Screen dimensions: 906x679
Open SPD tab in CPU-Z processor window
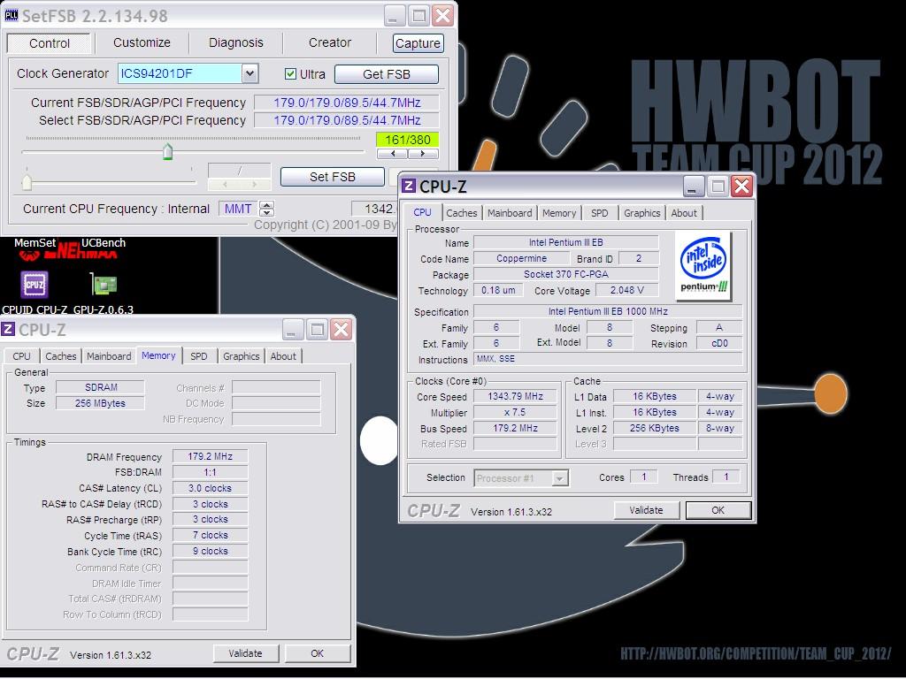[599, 213]
